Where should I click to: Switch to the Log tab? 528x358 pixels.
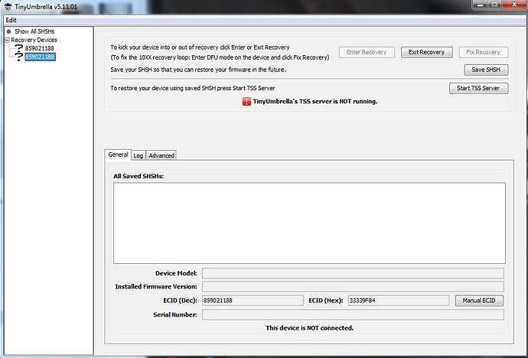click(138, 155)
